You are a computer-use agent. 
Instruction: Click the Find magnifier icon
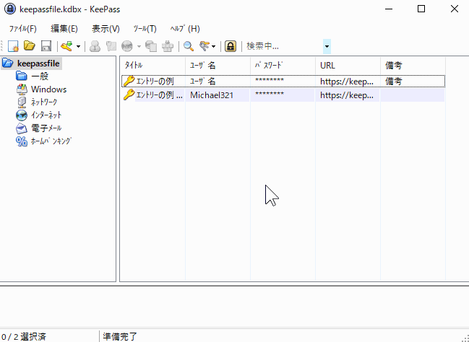pos(189,46)
